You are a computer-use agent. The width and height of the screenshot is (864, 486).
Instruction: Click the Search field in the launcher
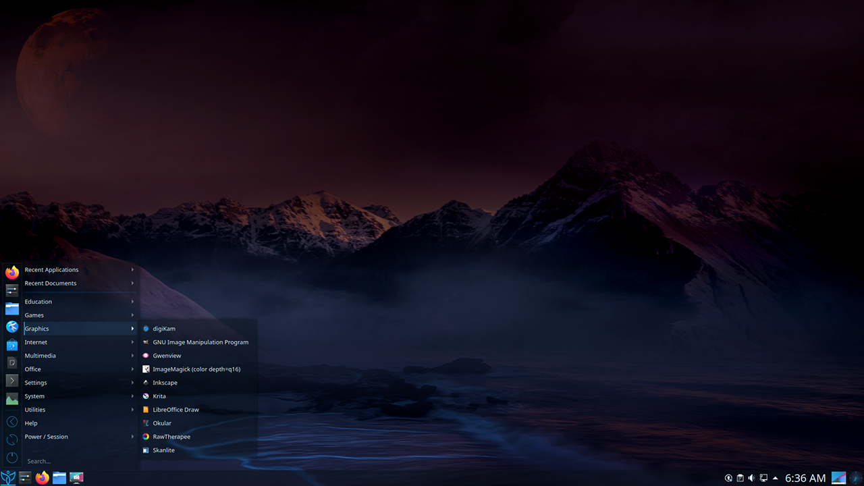(x=80, y=461)
